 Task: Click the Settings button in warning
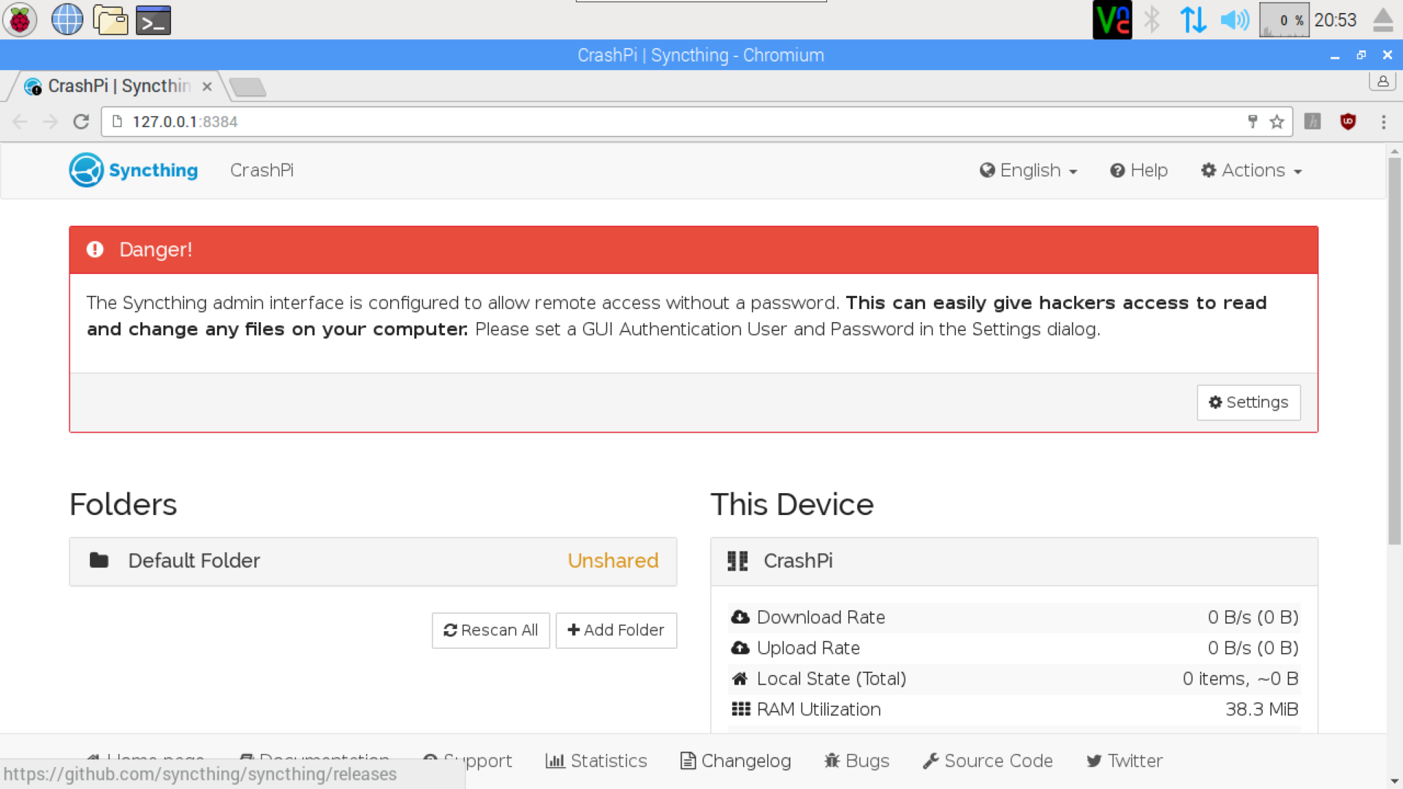click(x=1248, y=403)
